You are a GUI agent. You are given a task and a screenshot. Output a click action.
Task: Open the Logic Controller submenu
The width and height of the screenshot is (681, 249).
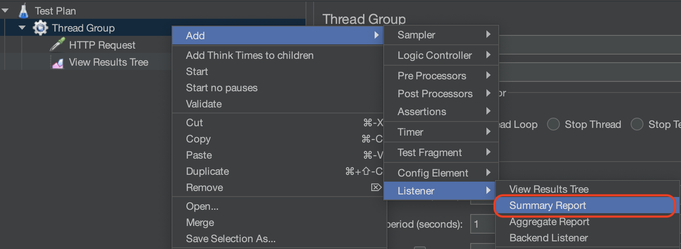point(441,55)
